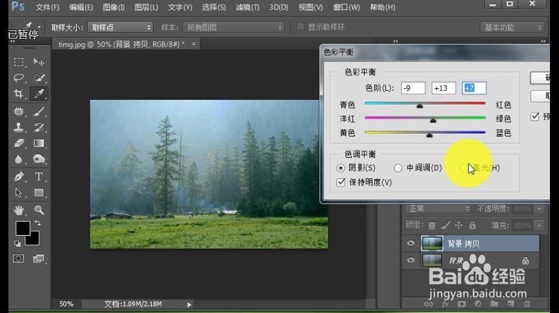Select the Shadows (阴影) radio button

point(341,168)
